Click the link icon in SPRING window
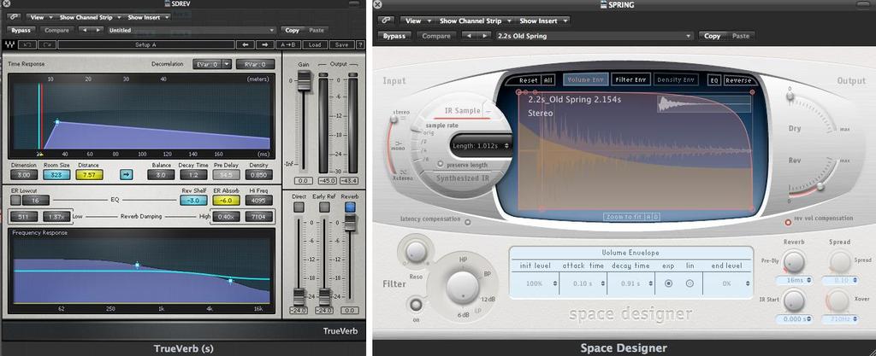Screen dimensions: 876x356 click(386, 20)
